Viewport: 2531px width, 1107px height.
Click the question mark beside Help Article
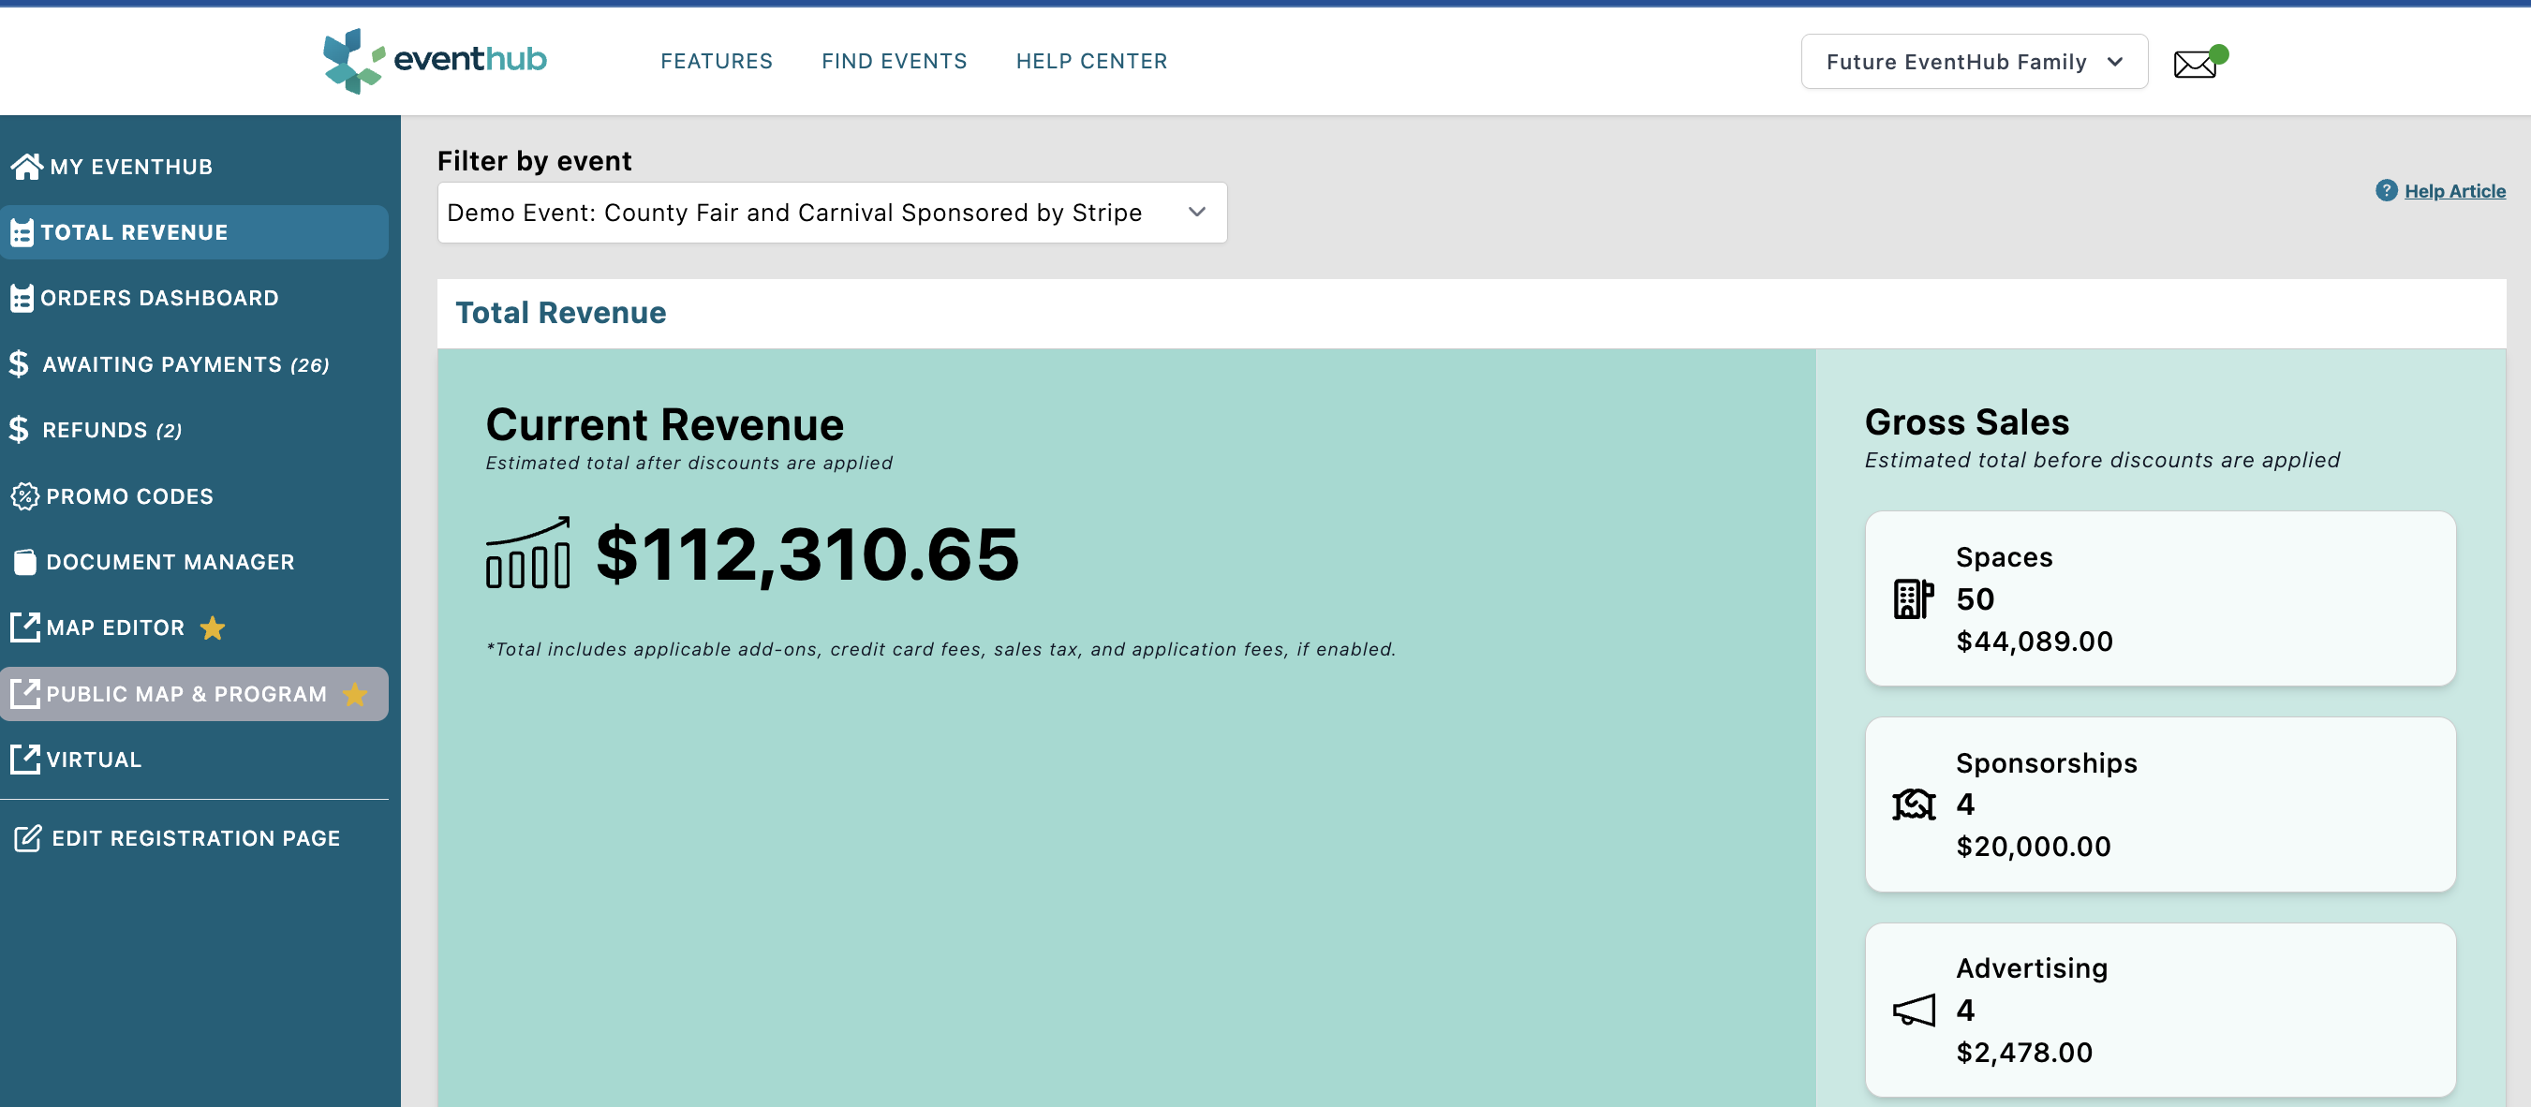click(2386, 190)
